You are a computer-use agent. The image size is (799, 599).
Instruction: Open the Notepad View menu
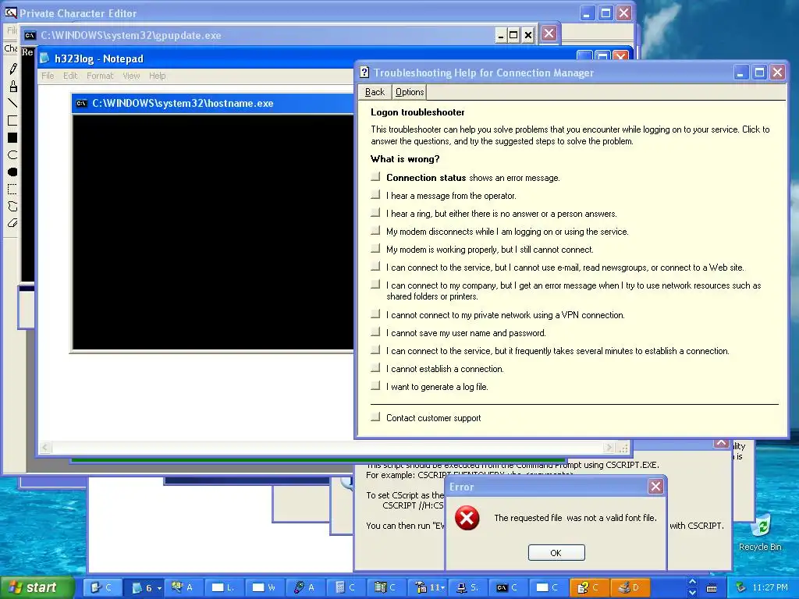pos(131,76)
